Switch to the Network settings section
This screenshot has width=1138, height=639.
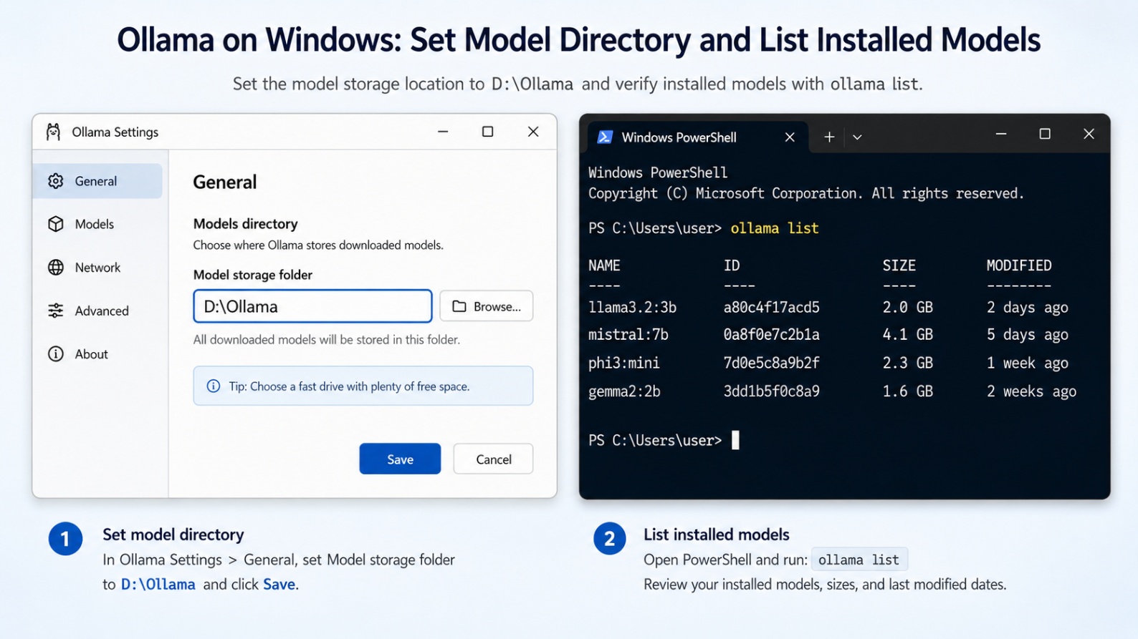[97, 268]
